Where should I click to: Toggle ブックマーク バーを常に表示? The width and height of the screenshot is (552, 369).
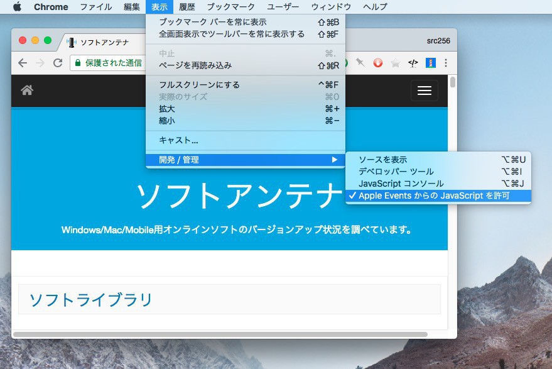(x=246, y=22)
